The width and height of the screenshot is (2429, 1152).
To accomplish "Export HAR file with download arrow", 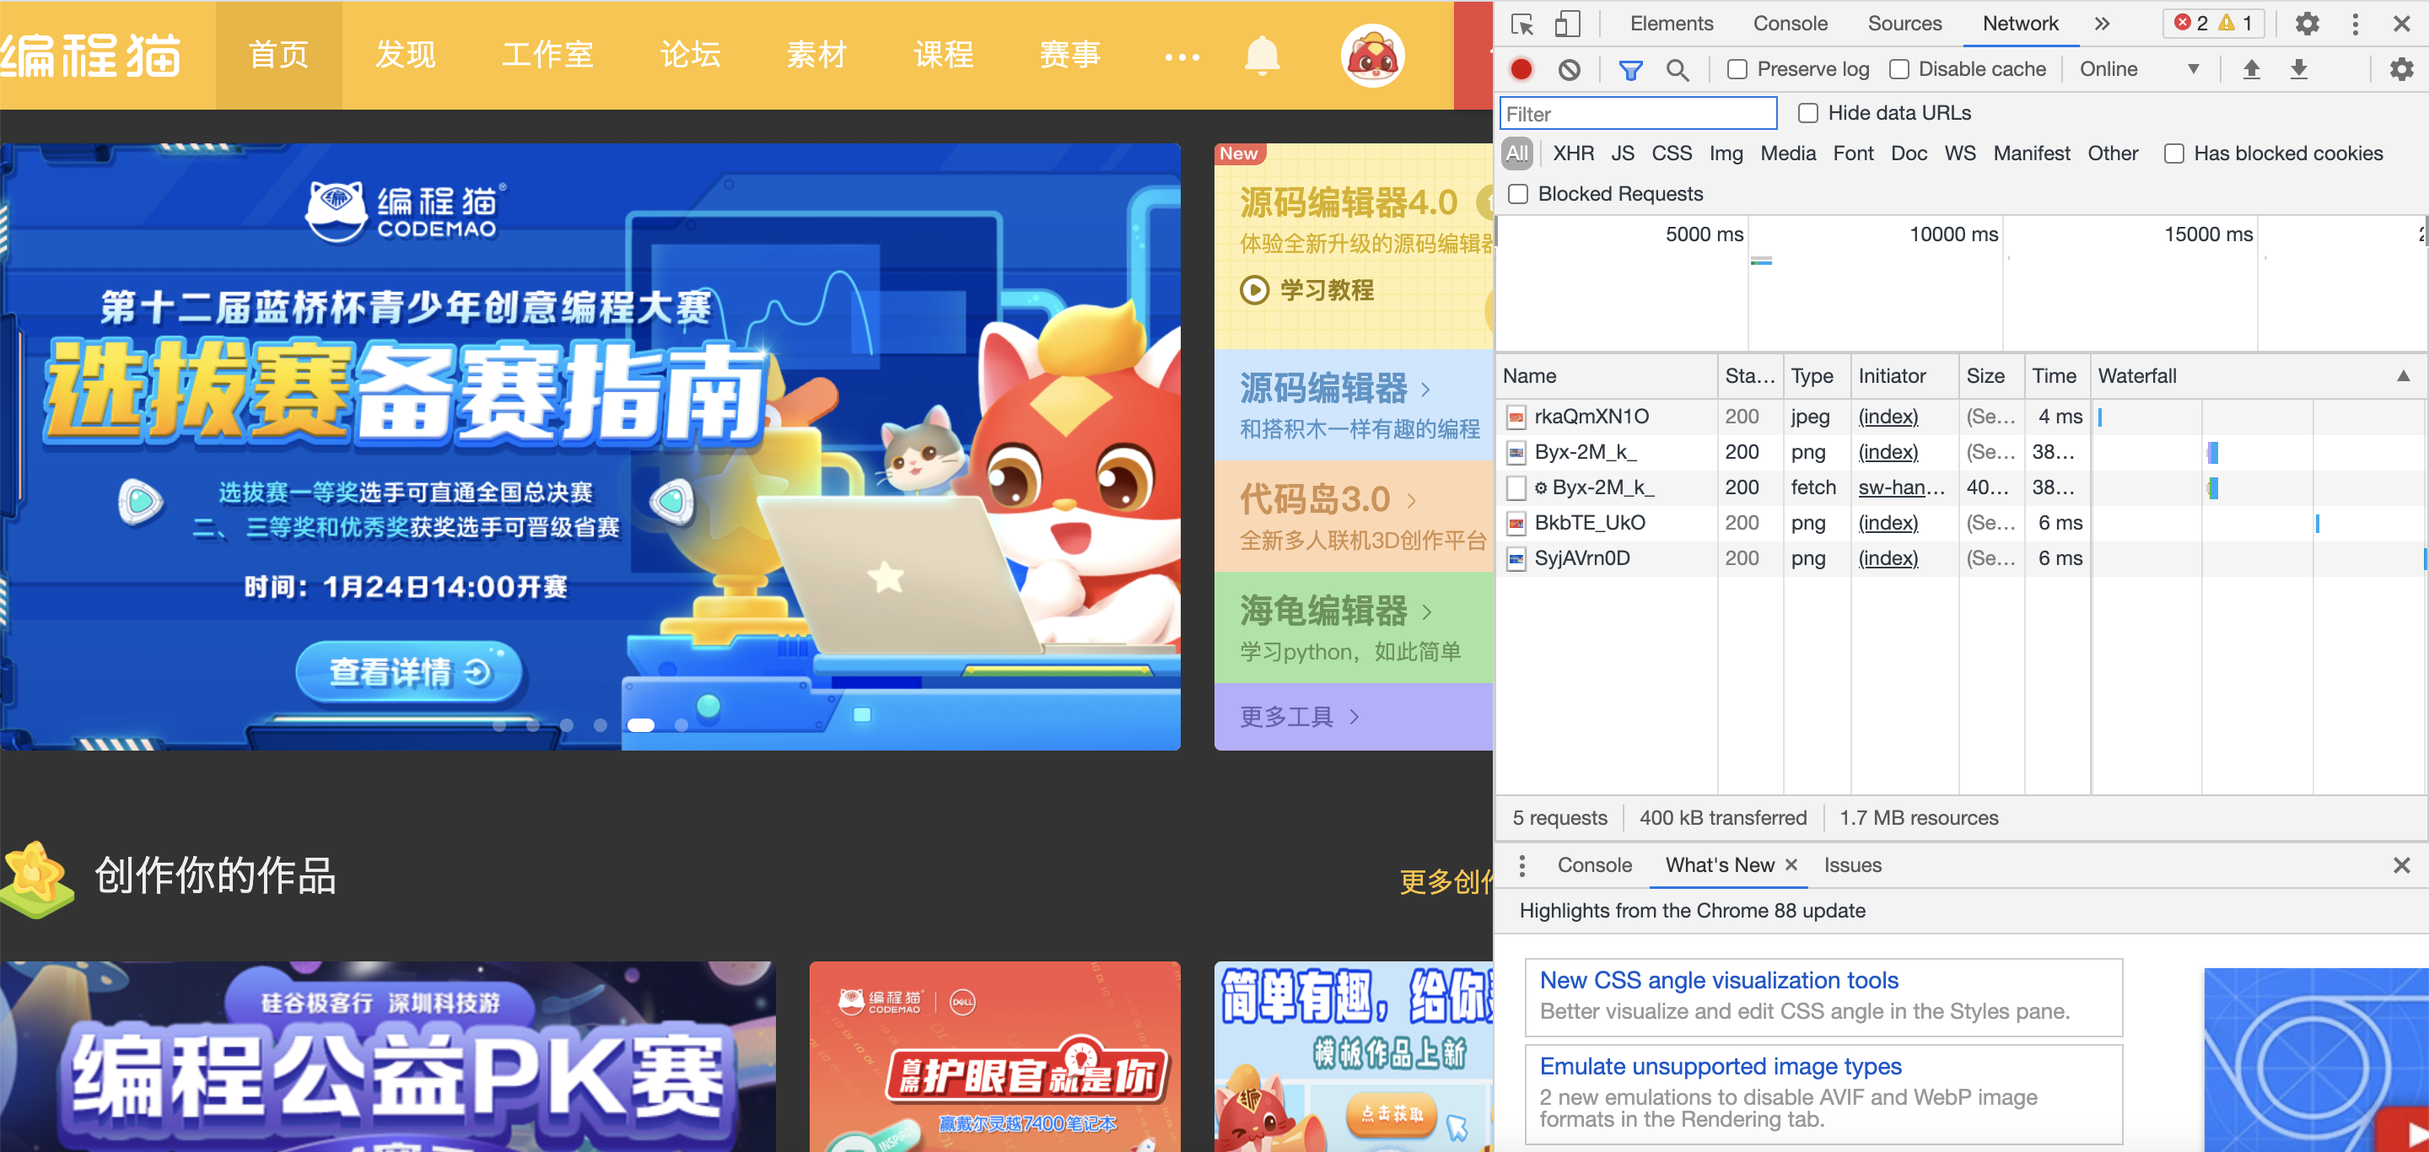I will click(2299, 69).
